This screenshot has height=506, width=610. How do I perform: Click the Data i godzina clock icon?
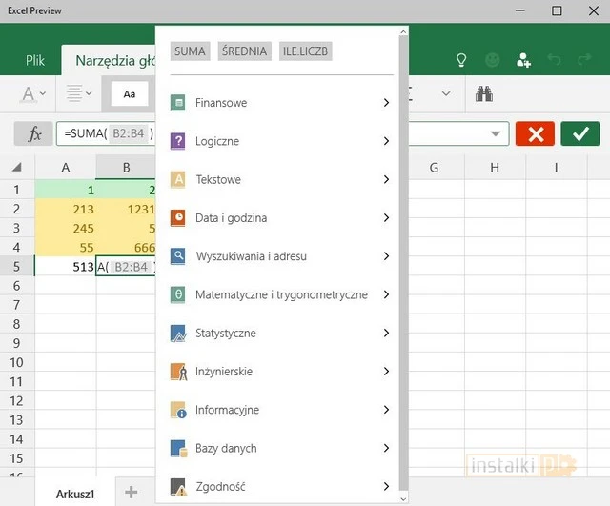click(177, 218)
